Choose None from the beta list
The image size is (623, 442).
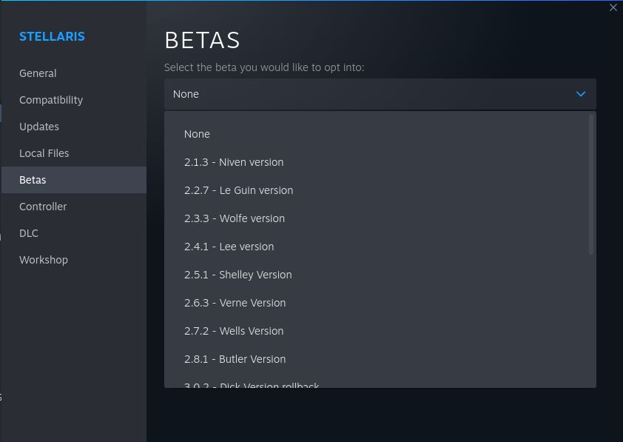pos(197,134)
